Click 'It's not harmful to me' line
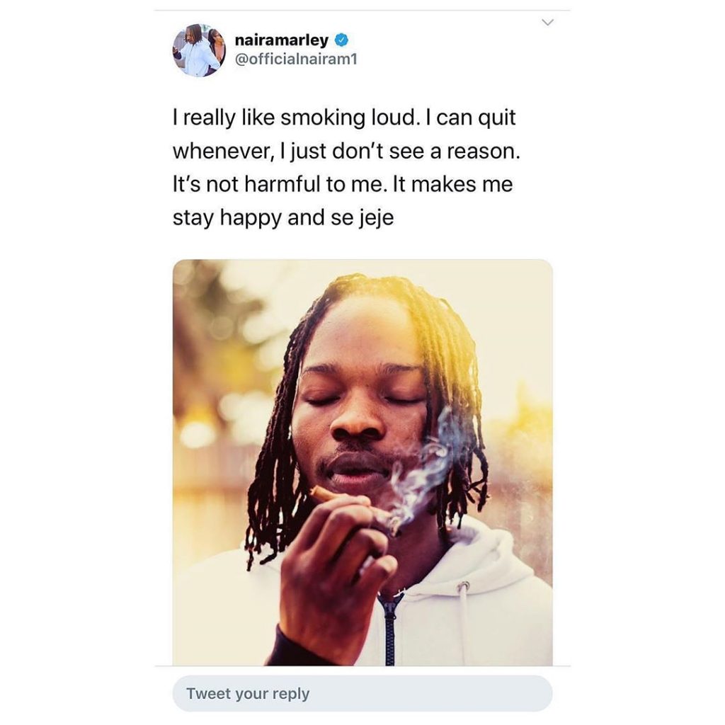The width and height of the screenshot is (725, 725). point(278,185)
